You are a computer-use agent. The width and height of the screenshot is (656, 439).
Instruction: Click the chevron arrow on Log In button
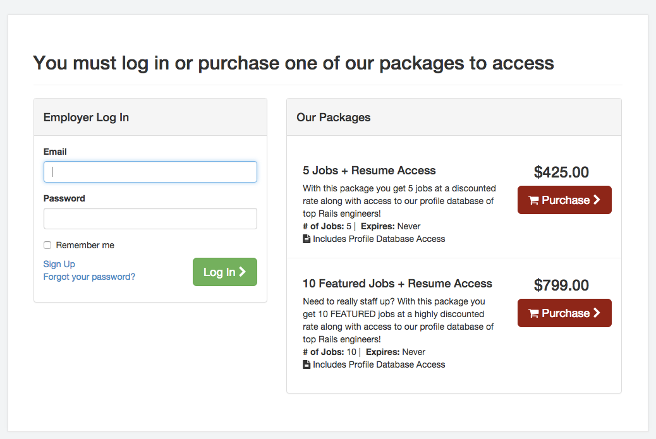[x=242, y=272]
